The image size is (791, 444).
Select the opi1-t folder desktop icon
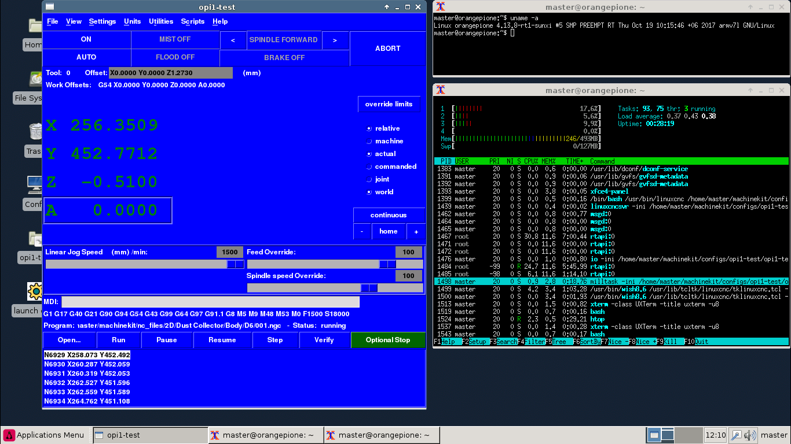35,238
